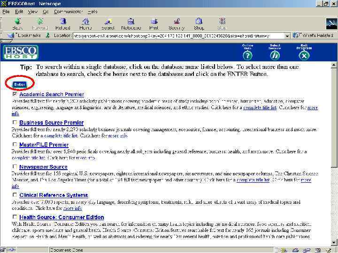
Task: Click the blue Enter button
Action: (x=20, y=84)
